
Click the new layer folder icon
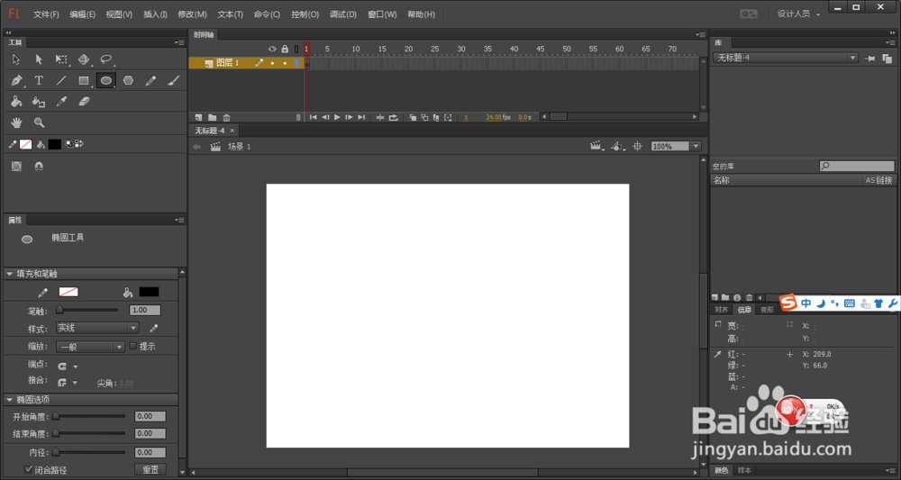212,117
